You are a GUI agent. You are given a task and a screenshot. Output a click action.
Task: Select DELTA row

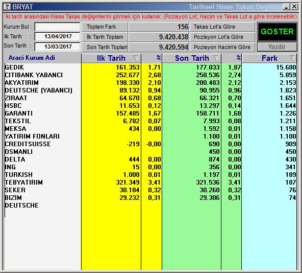click(15, 160)
